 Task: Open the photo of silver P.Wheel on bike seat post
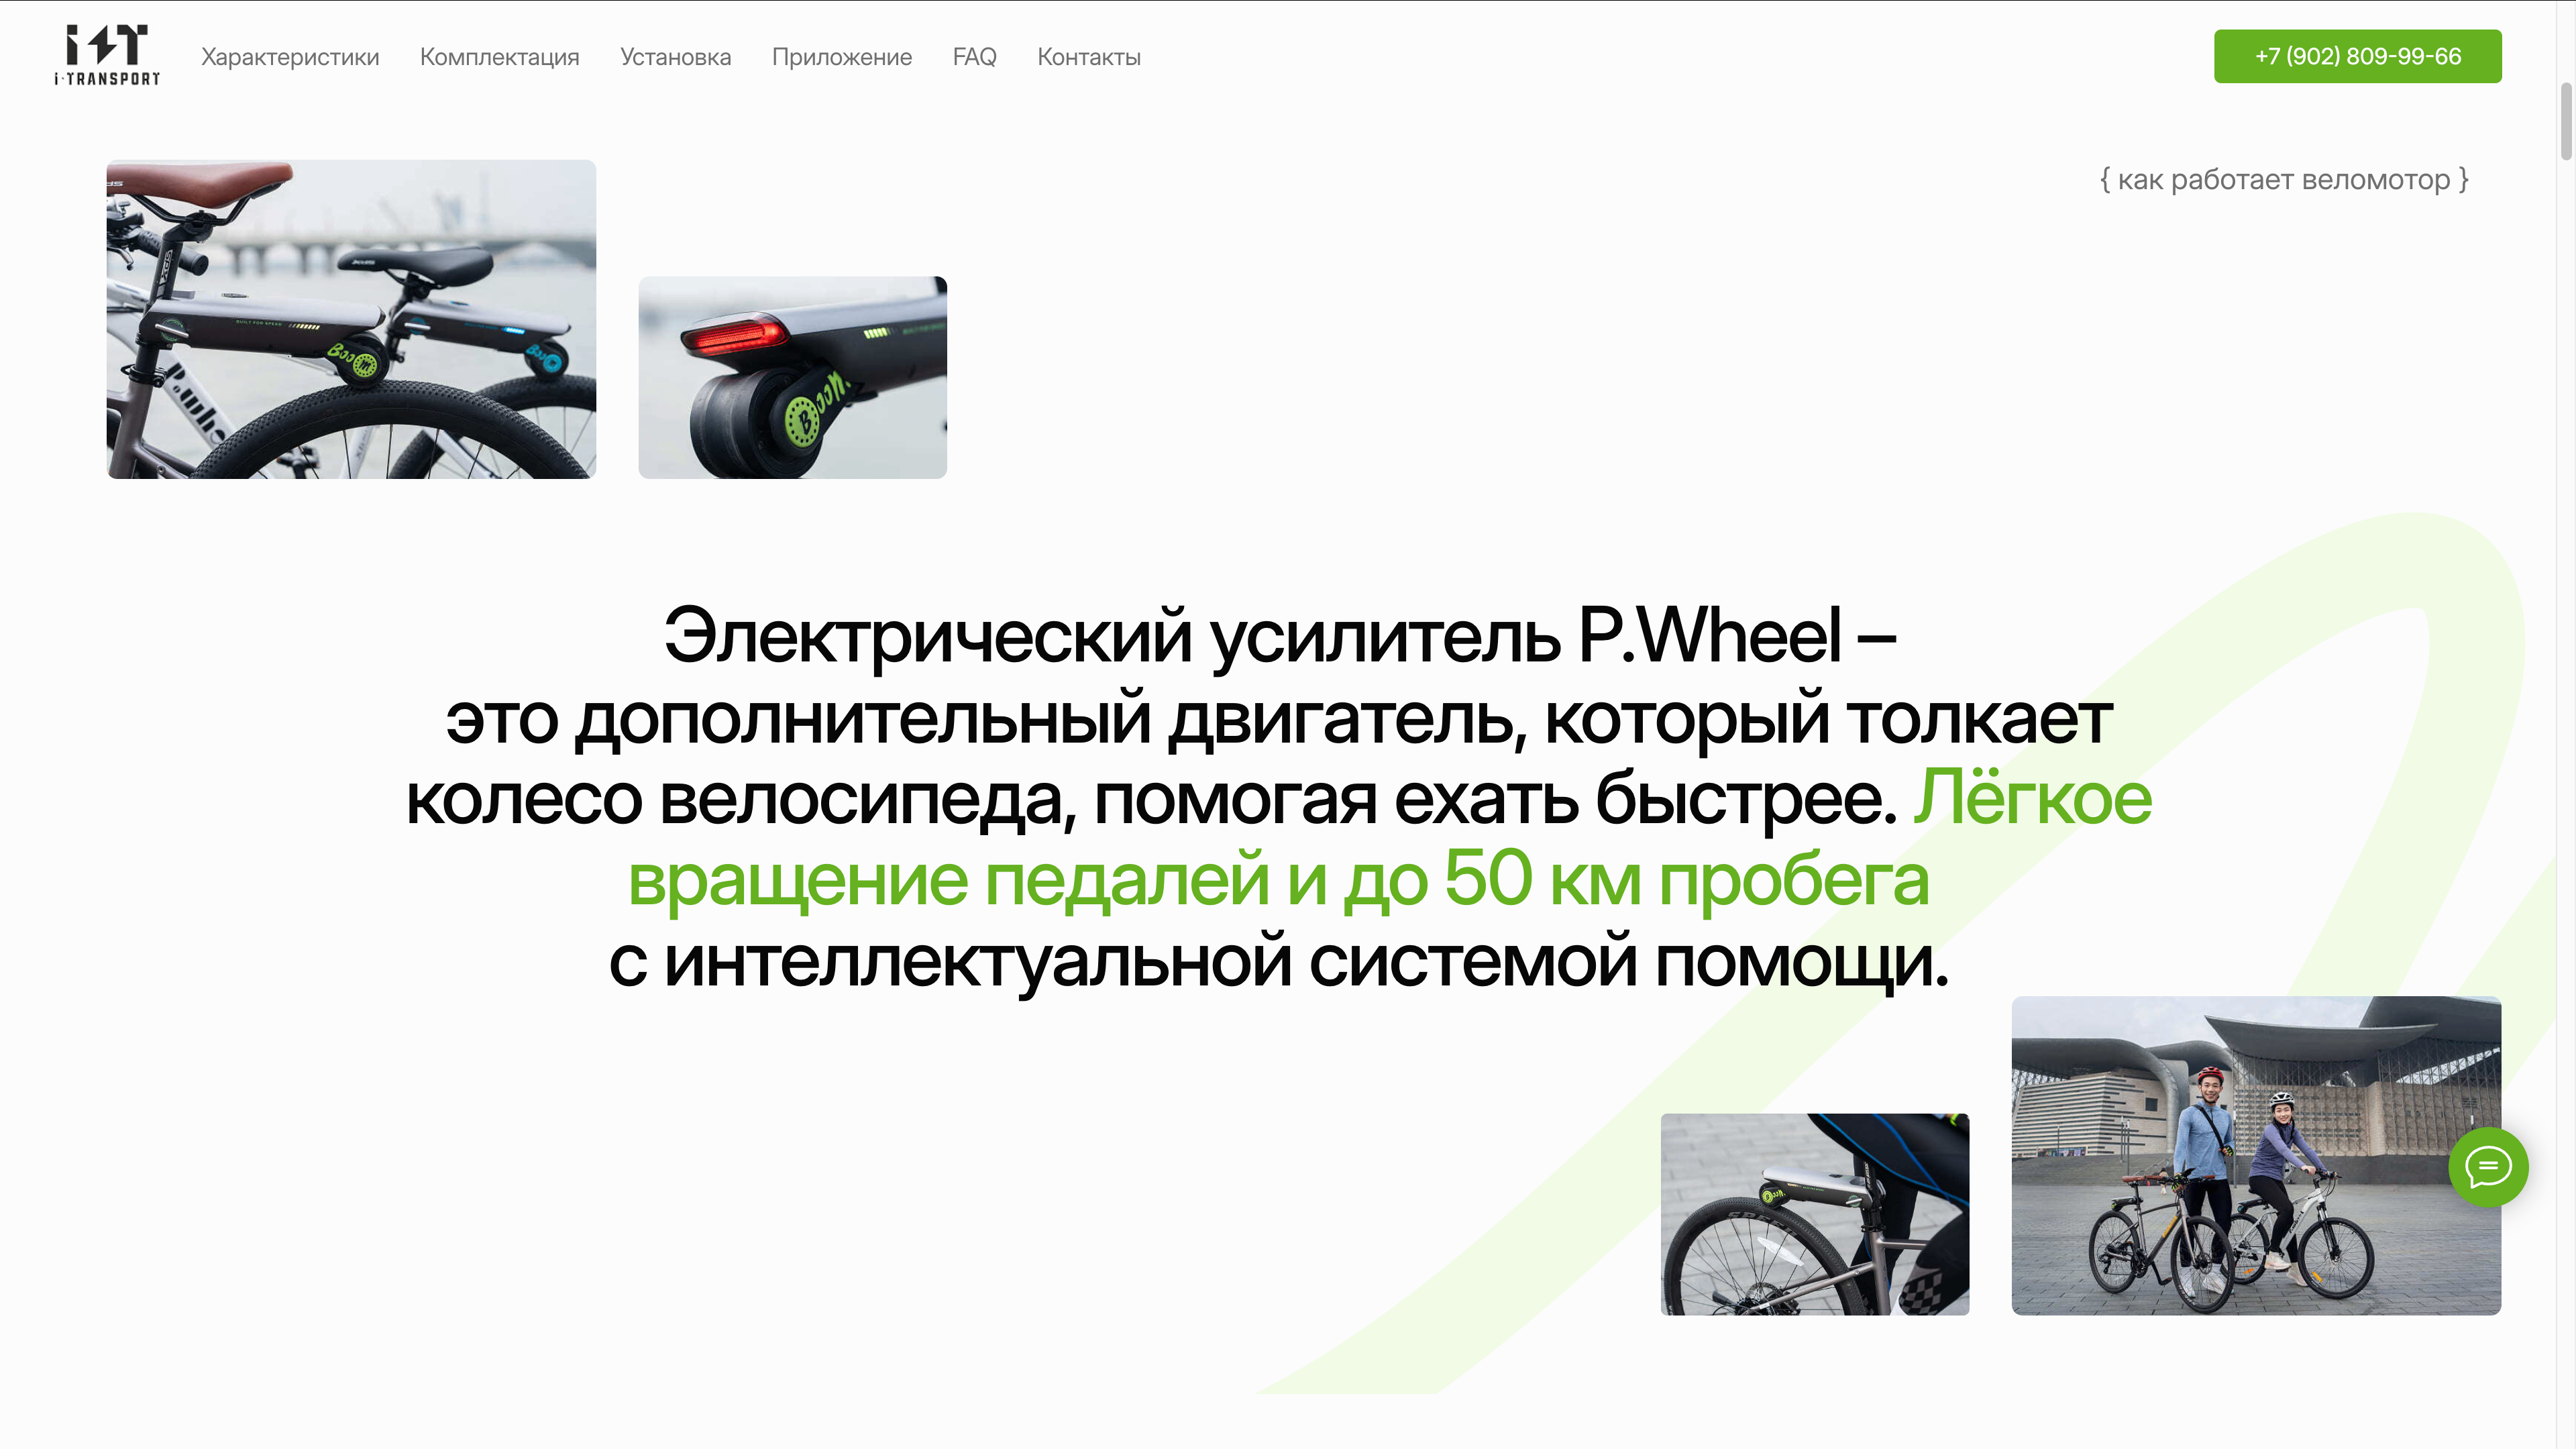(1814, 1214)
